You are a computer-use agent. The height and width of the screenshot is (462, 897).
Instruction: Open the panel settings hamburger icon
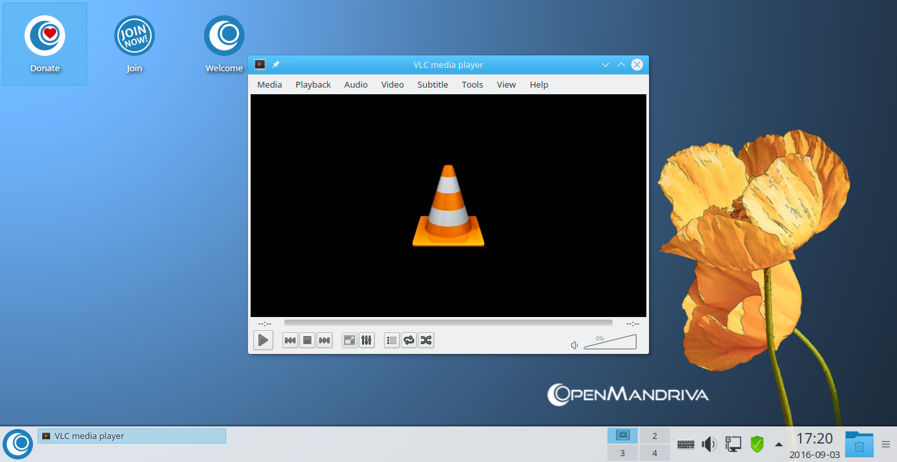pyautogui.click(x=886, y=444)
